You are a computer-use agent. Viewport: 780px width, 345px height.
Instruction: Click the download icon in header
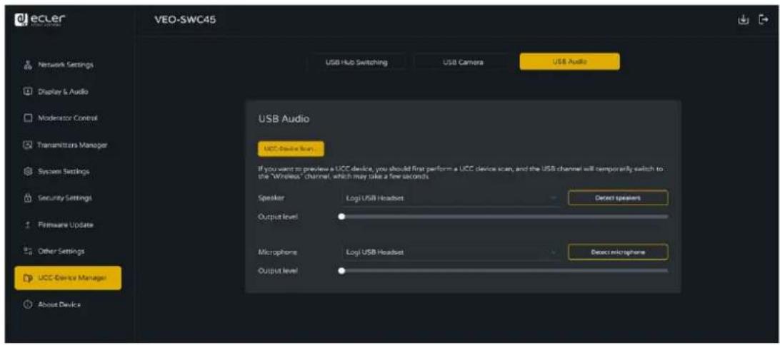(x=743, y=20)
